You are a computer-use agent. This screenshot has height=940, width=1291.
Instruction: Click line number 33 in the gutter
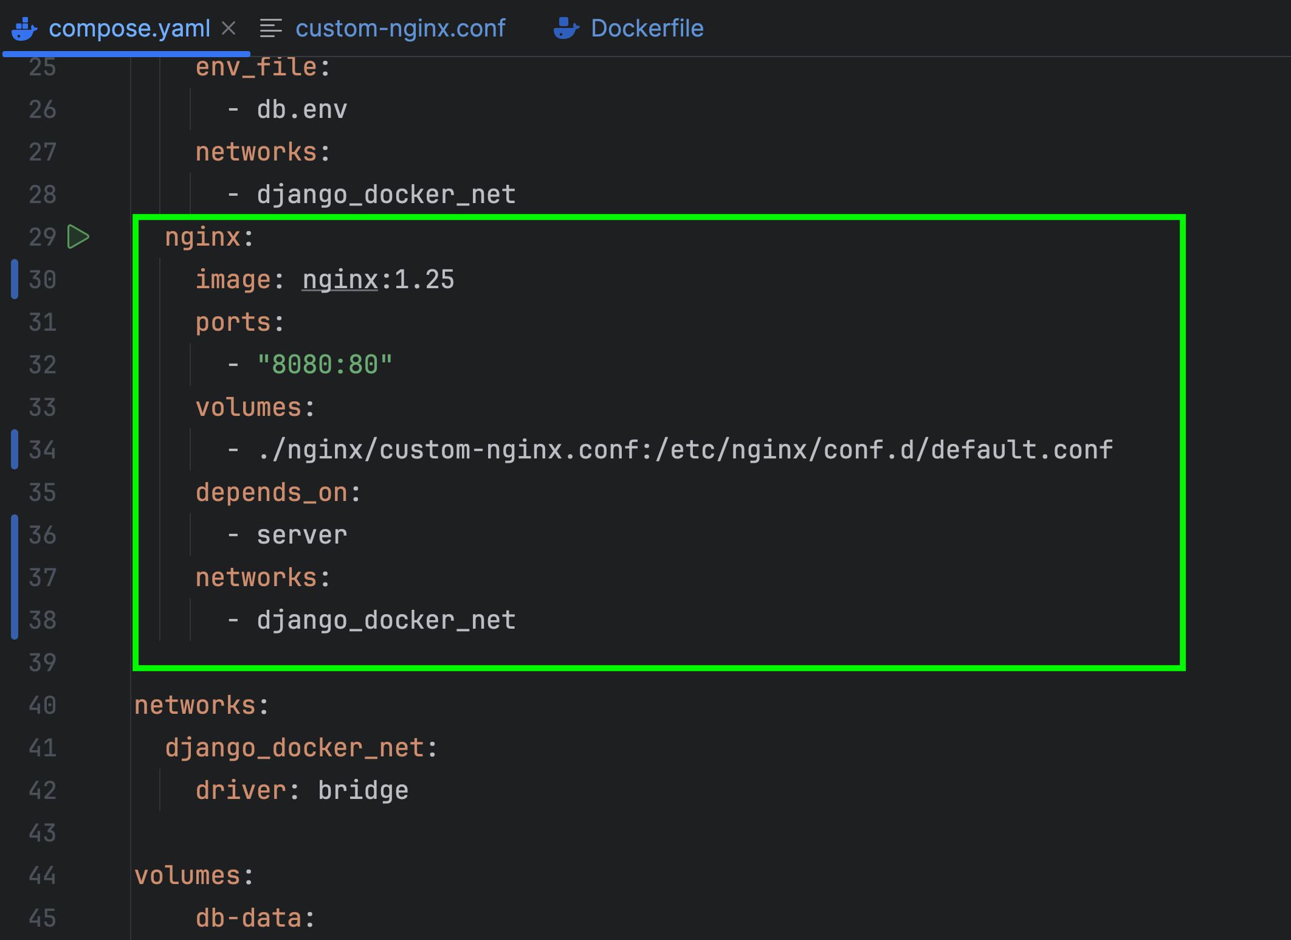(x=43, y=407)
